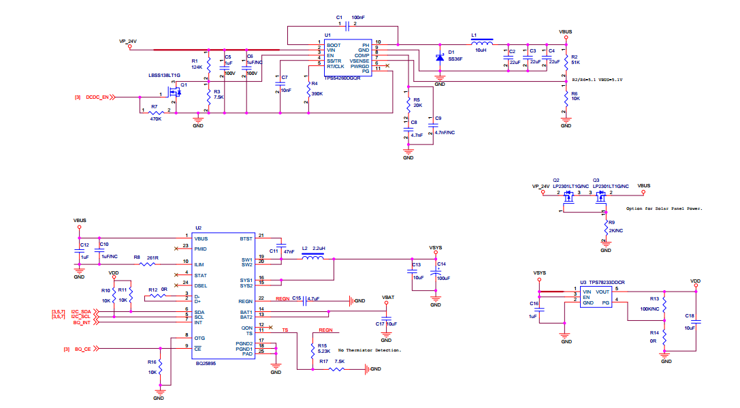Select the R14 0R resistor symbol
Screen dimensions: 740x408
pyautogui.click(x=664, y=338)
